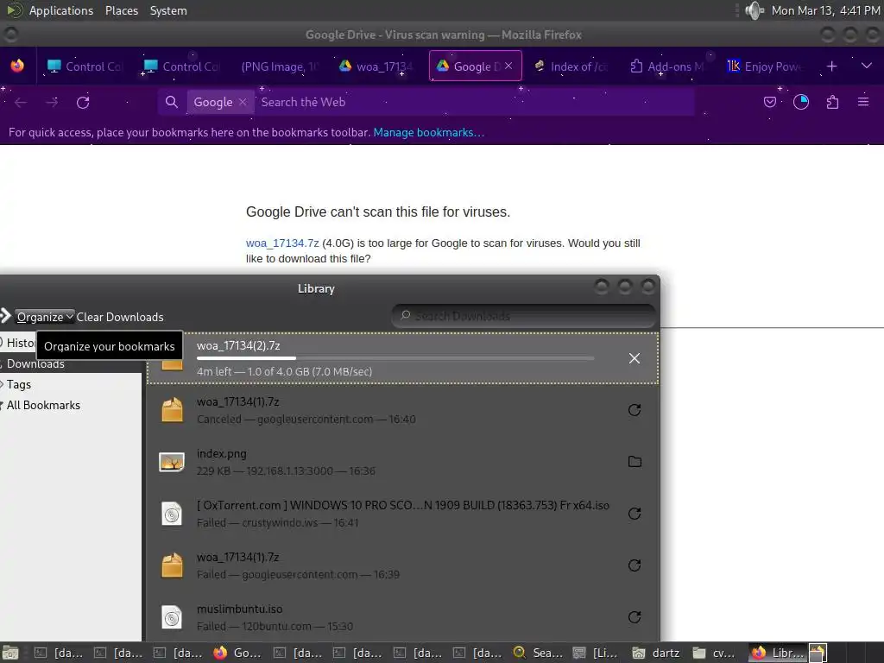Close the active Google Drive tab
Screen dimensions: 884x663
(x=508, y=66)
